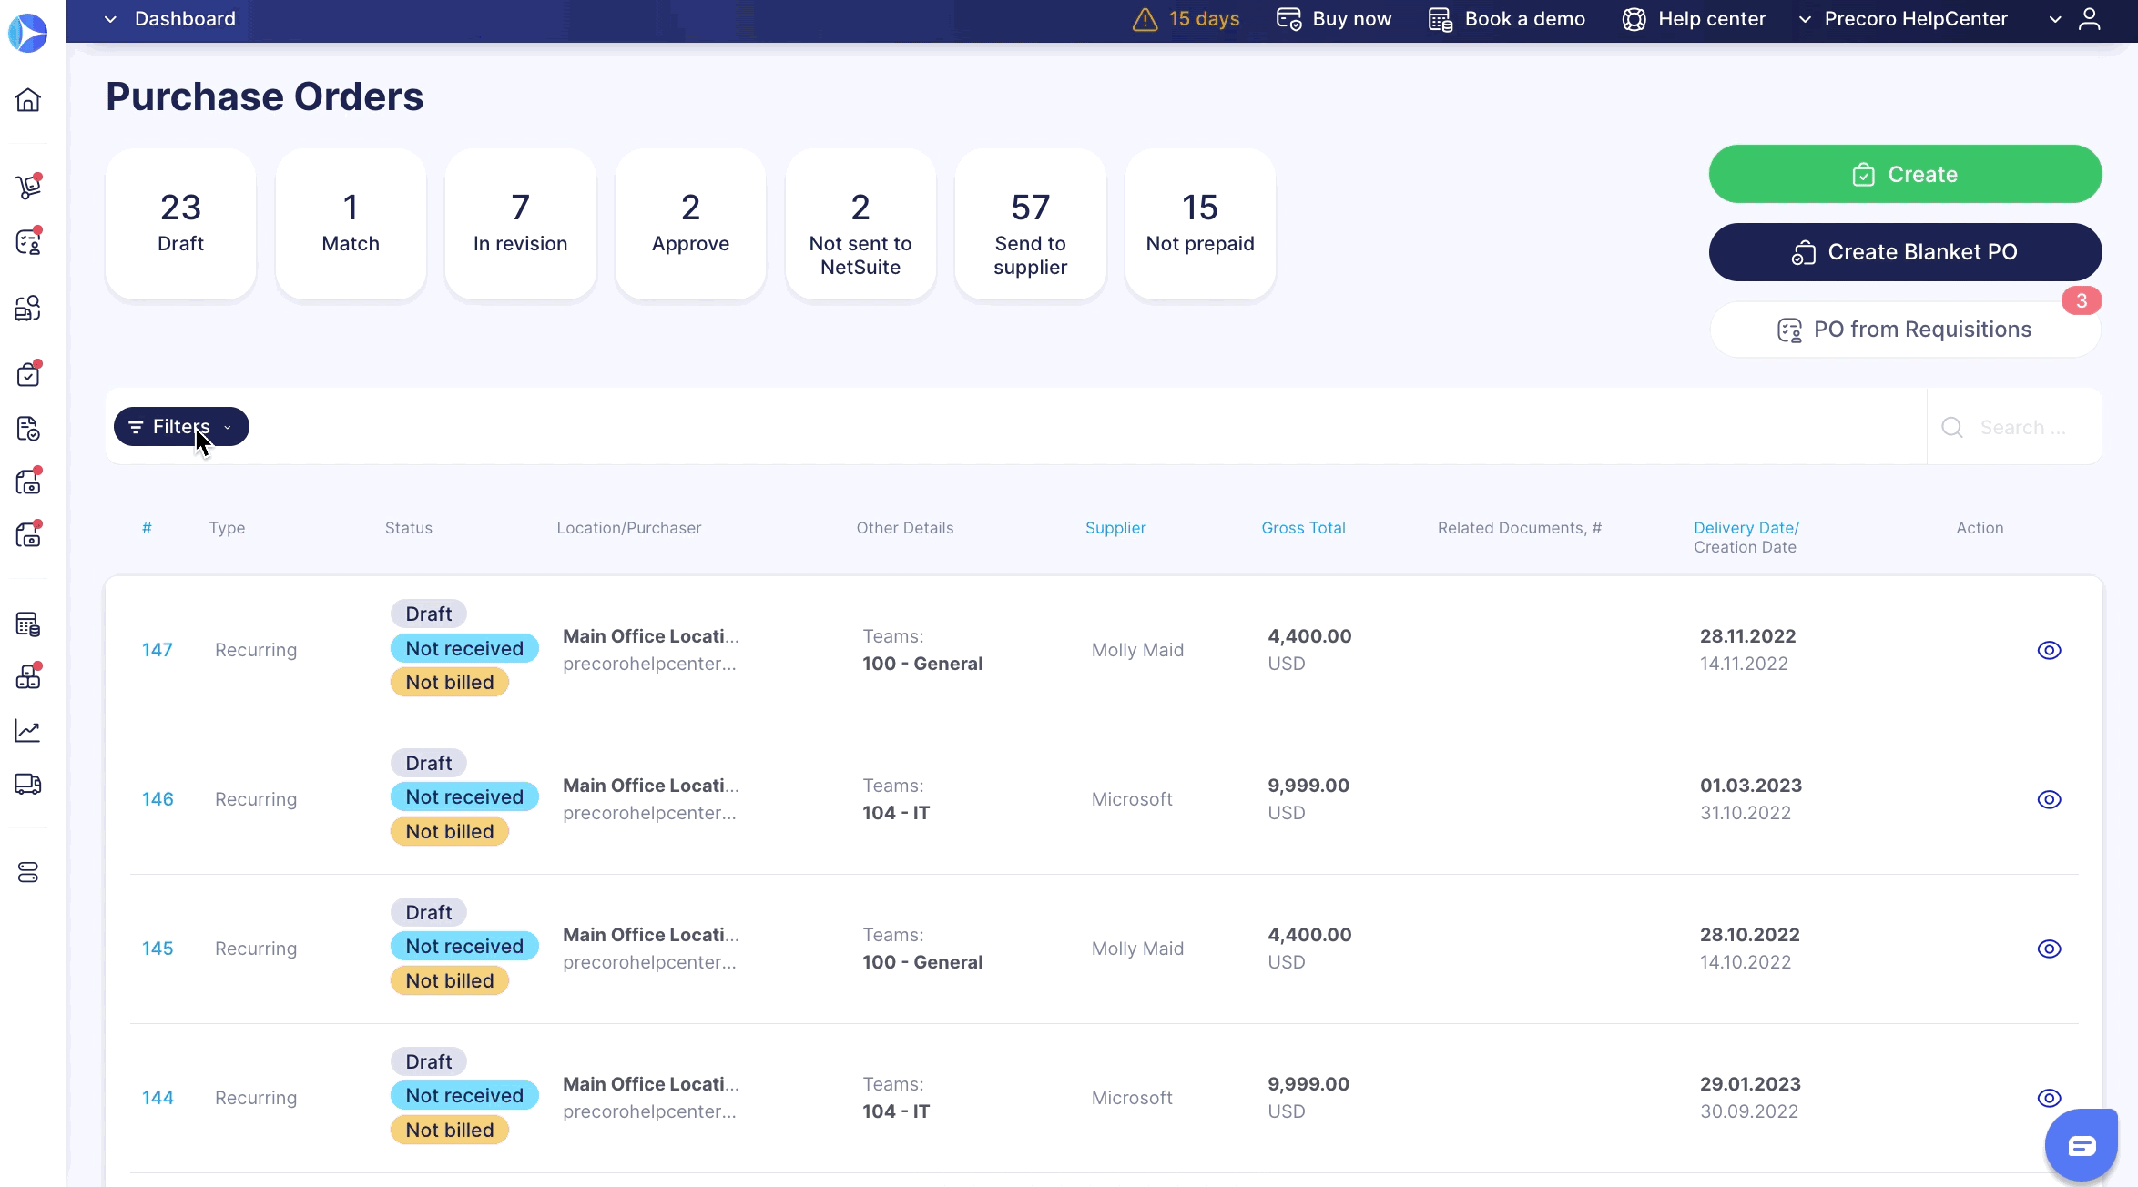Image resolution: width=2138 pixels, height=1187 pixels.
Task: Filter by Not sent to NetSuite card
Action: (860, 224)
